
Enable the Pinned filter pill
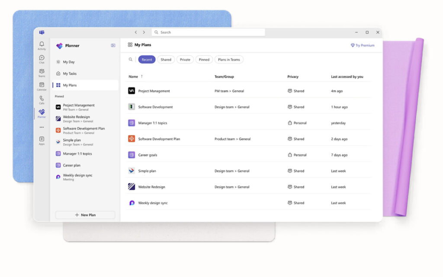tap(204, 60)
